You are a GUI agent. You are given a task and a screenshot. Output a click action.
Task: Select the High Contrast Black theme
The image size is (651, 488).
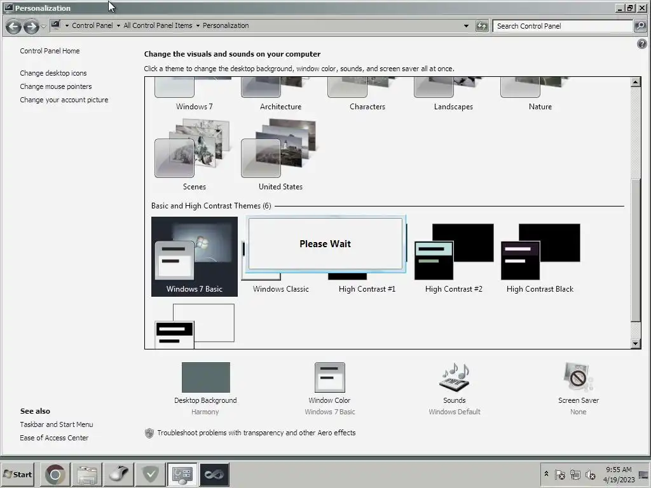coord(540,257)
